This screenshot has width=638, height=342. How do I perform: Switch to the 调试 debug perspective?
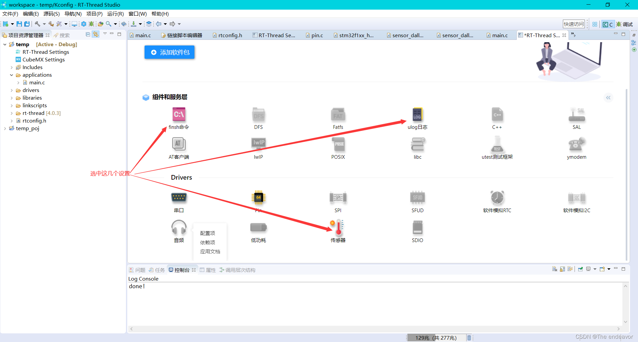click(624, 24)
